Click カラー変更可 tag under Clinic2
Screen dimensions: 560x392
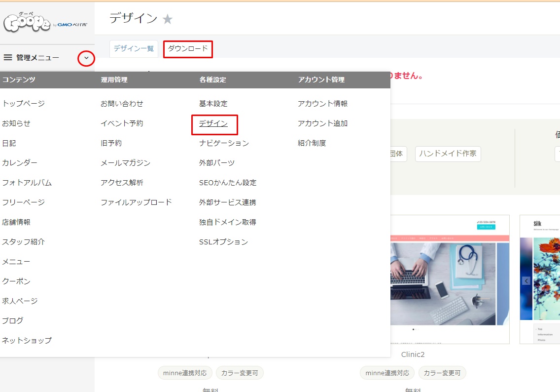click(442, 373)
